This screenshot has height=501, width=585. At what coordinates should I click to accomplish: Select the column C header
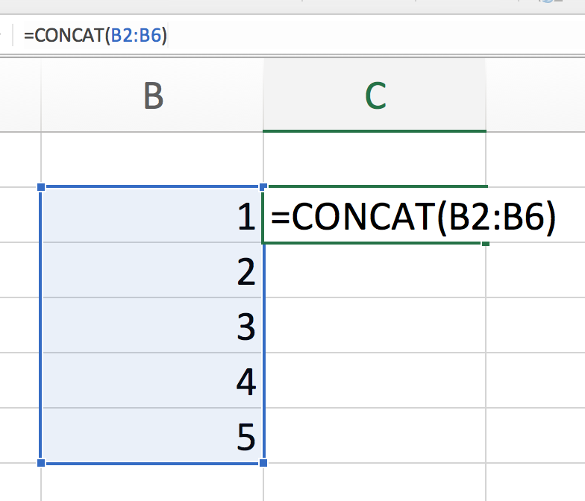pyautogui.click(x=375, y=95)
